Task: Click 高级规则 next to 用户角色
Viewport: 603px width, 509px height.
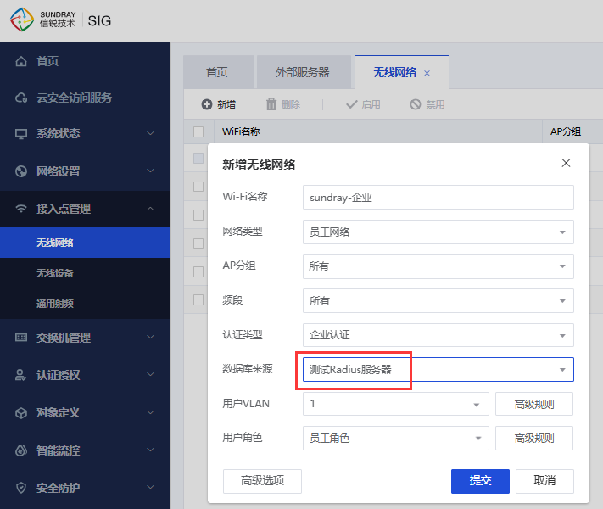Action: [x=534, y=439]
